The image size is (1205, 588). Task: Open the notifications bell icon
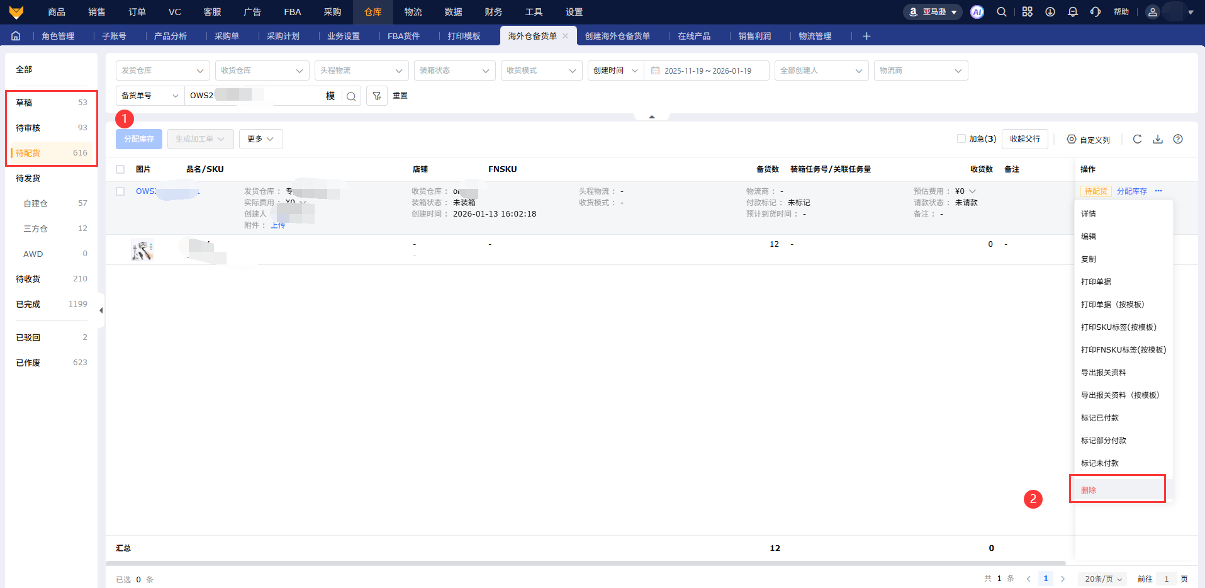point(1073,12)
